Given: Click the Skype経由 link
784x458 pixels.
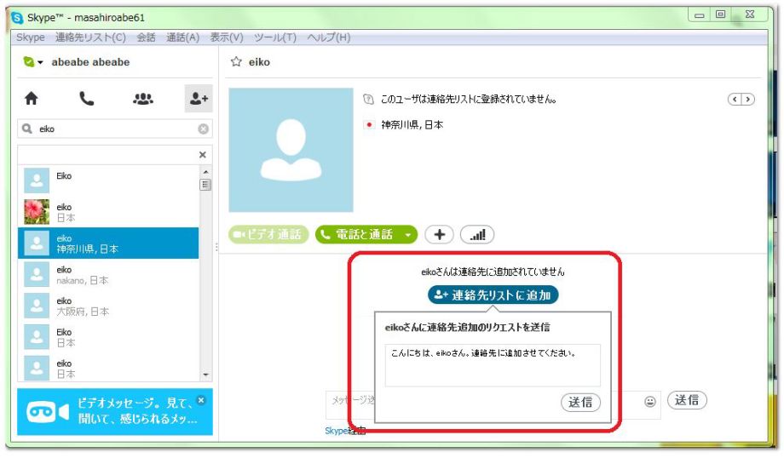Looking at the screenshot, I should [345, 431].
